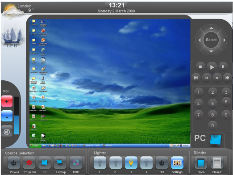This screenshot has height=175, width=233.
Task: Click the down arrow on navigation pad
Action: pos(211,51)
